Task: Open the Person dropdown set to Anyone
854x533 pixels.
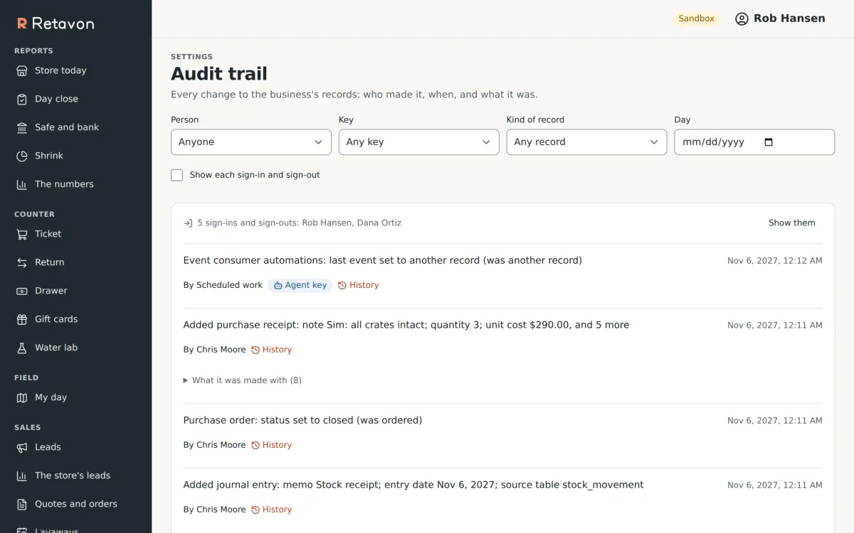Action: point(251,142)
